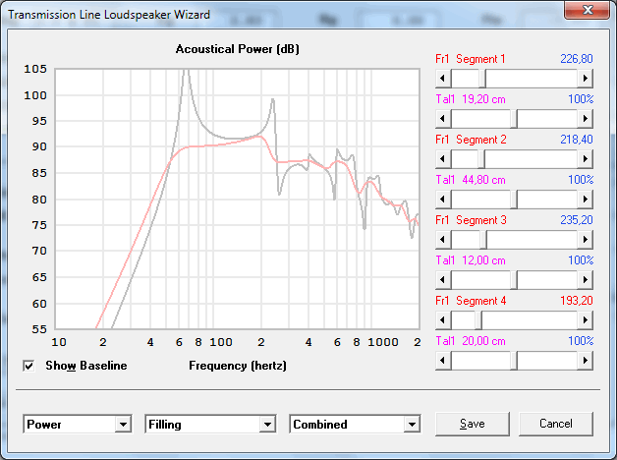Click the Segment 2 slider thumb
This screenshot has width=617, height=460.
(481, 159)
